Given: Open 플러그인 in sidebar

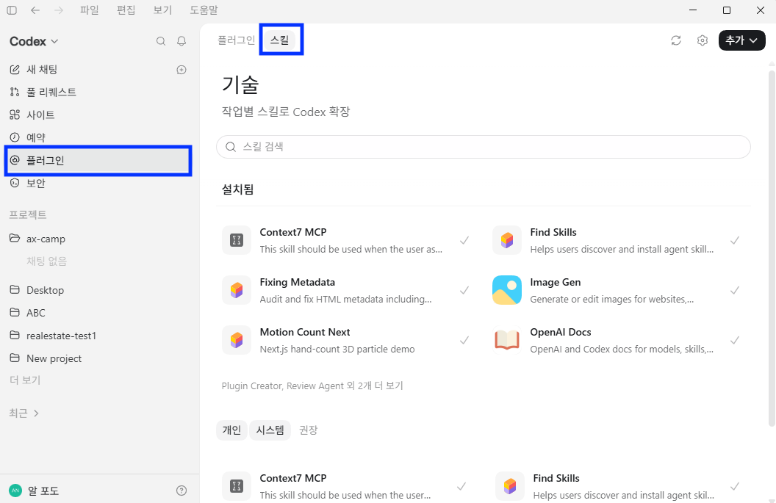Looking at the screenshot, I should [x=98, y=160].
